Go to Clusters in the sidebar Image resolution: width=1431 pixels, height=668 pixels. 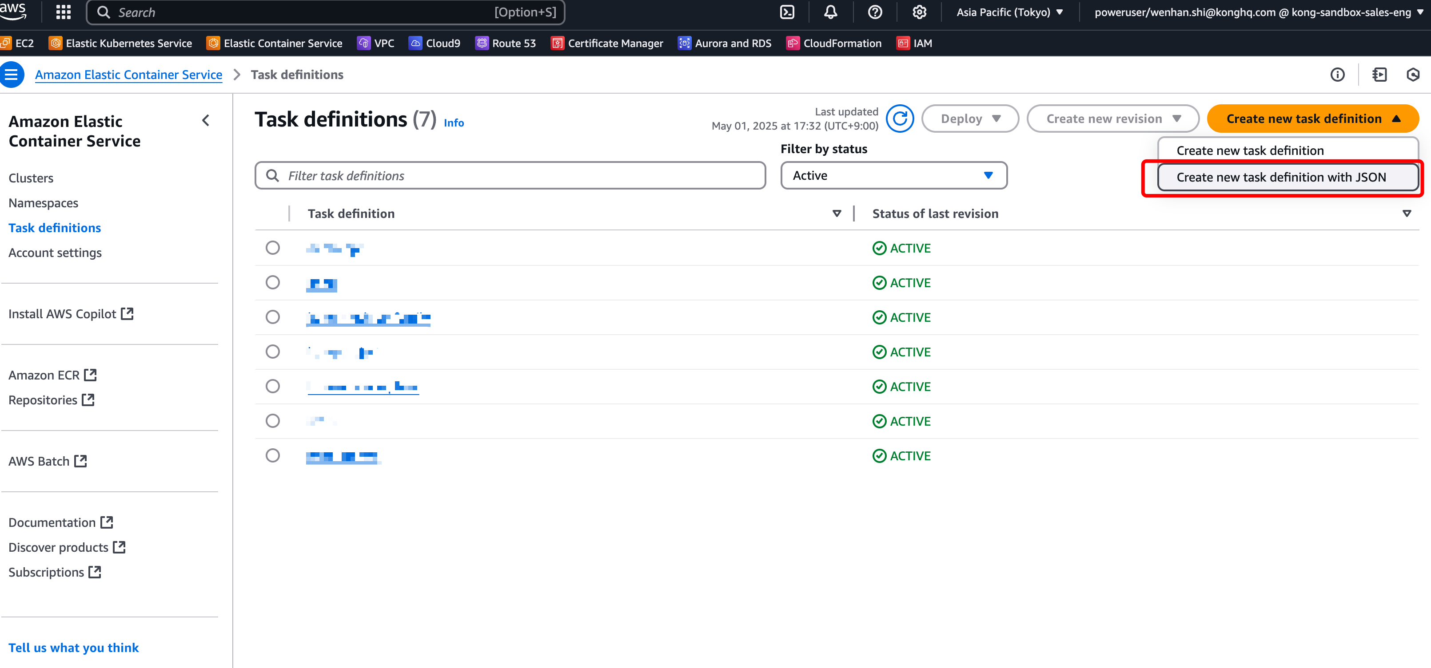coord(31,178)
